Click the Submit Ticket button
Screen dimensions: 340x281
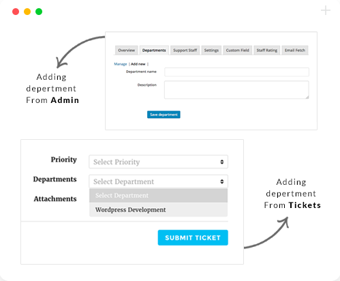[x=193, y=237]
